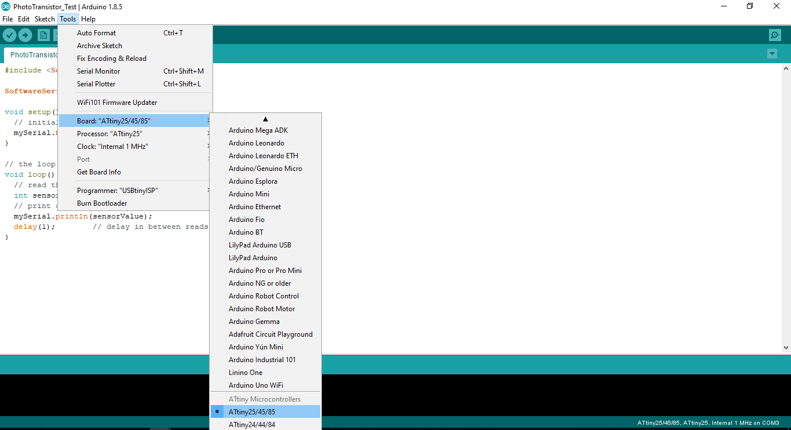The width and height of the screenshot is (791, 430).
Task: Choose Auto Format from the Tools menu
Action: (136, 33)
